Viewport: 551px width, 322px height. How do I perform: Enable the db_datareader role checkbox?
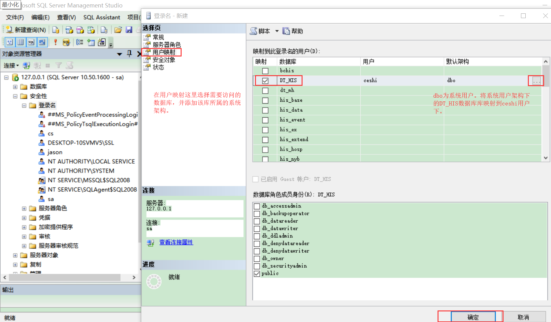pyautogui.click(x=257, y=221)
